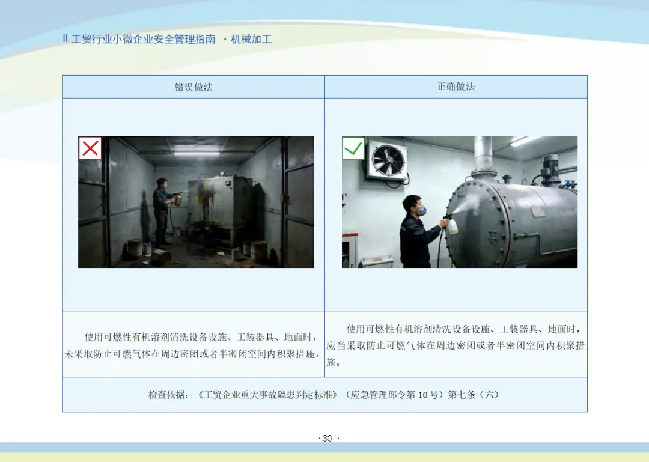
Task: Click the green checkmark correct-practice icon
Action: (x=353, y=148)
